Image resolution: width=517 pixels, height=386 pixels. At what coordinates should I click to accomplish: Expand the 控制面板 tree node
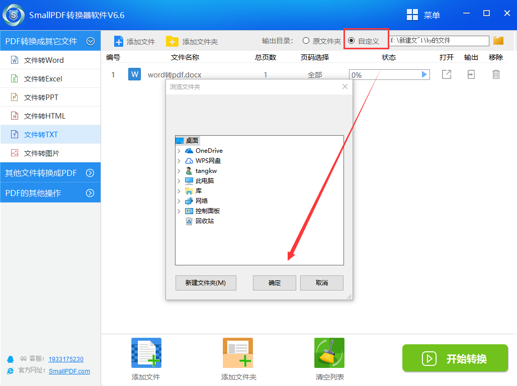tap(179, 211)
